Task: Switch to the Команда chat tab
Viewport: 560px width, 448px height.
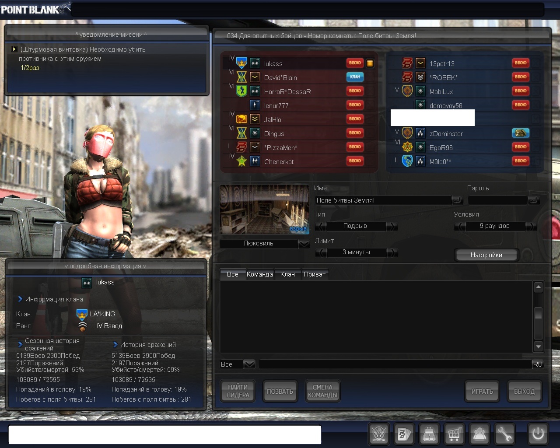Action: tap(260, 274)
